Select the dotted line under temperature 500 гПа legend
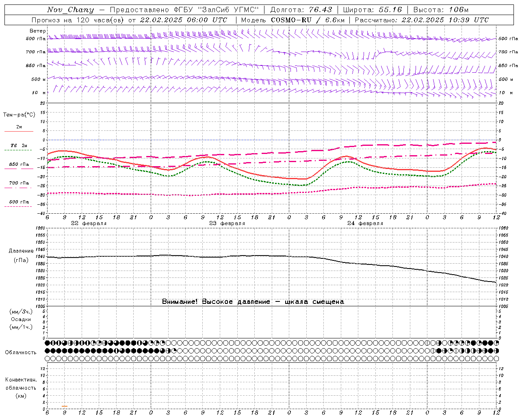The height and width of the screenshot is (416, 520). coord(18,206)
